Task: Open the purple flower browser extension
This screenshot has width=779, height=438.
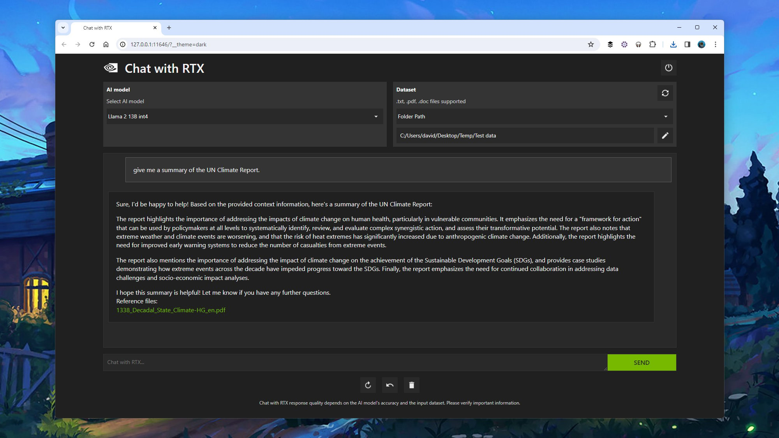Action: 624,44
